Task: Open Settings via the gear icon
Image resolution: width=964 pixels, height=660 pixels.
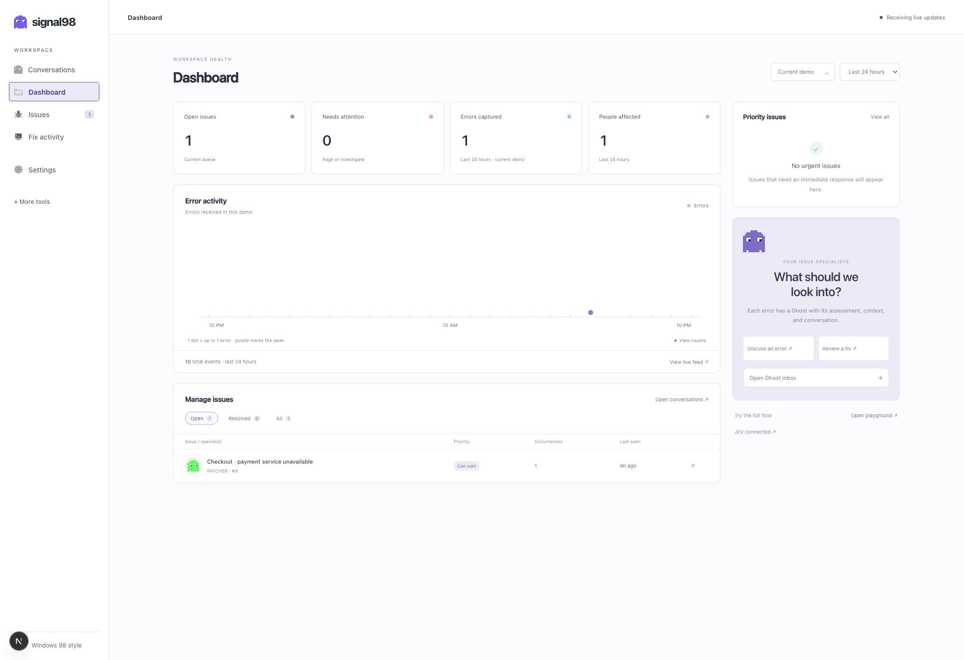Action: click(x=18, y=170)
